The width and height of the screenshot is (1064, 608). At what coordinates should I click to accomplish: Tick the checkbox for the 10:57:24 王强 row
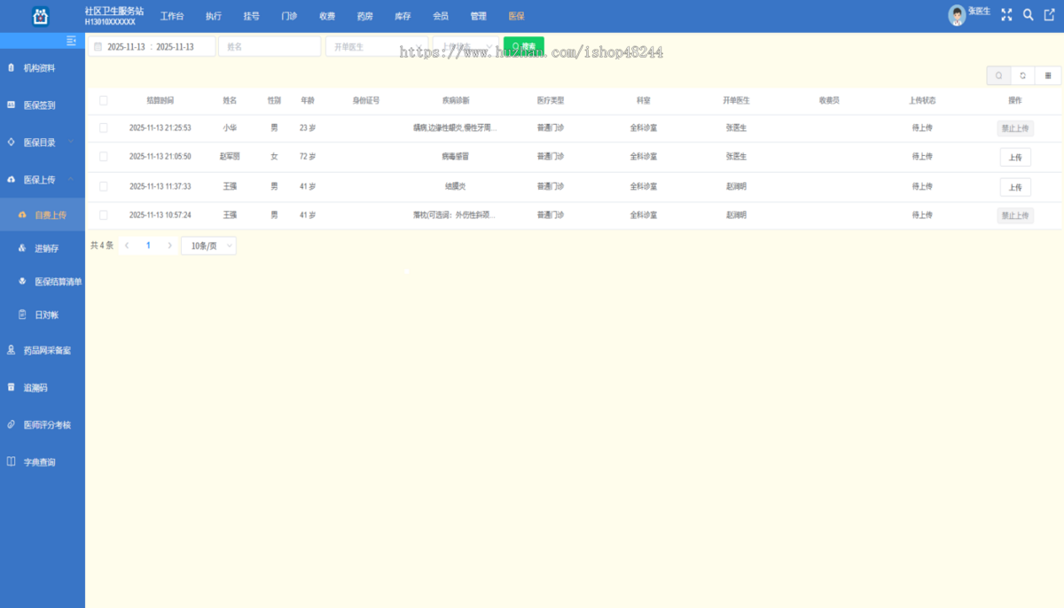104,214
